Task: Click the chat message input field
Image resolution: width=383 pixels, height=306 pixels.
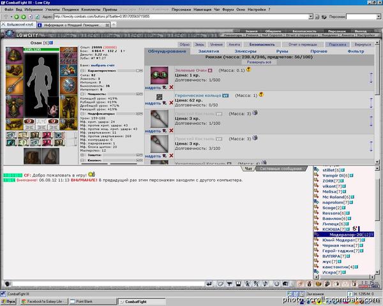Action: tap(109, 284)
